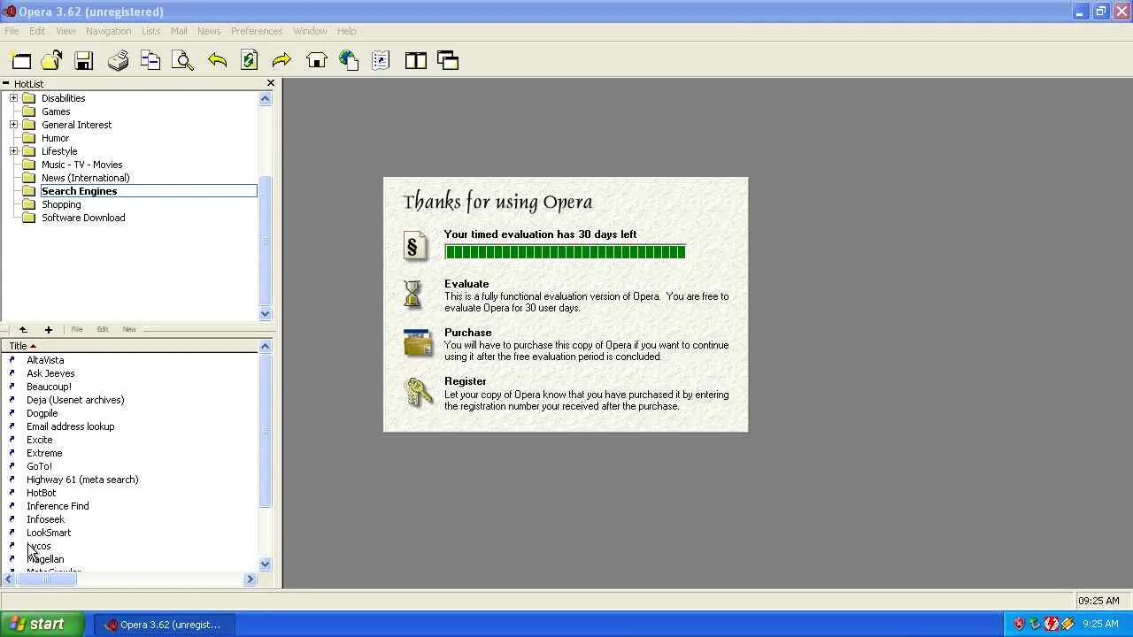Open the Navigation menu
The height and width of the screenshot is (637, 1133).
108,31
